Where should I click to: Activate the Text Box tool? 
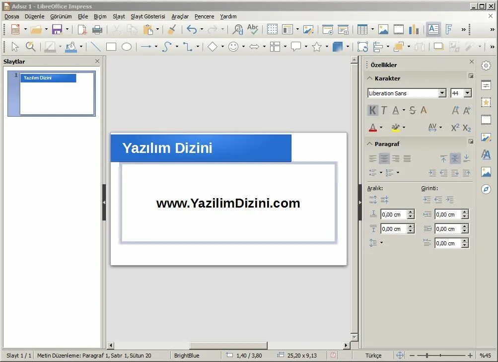point(433,29)
